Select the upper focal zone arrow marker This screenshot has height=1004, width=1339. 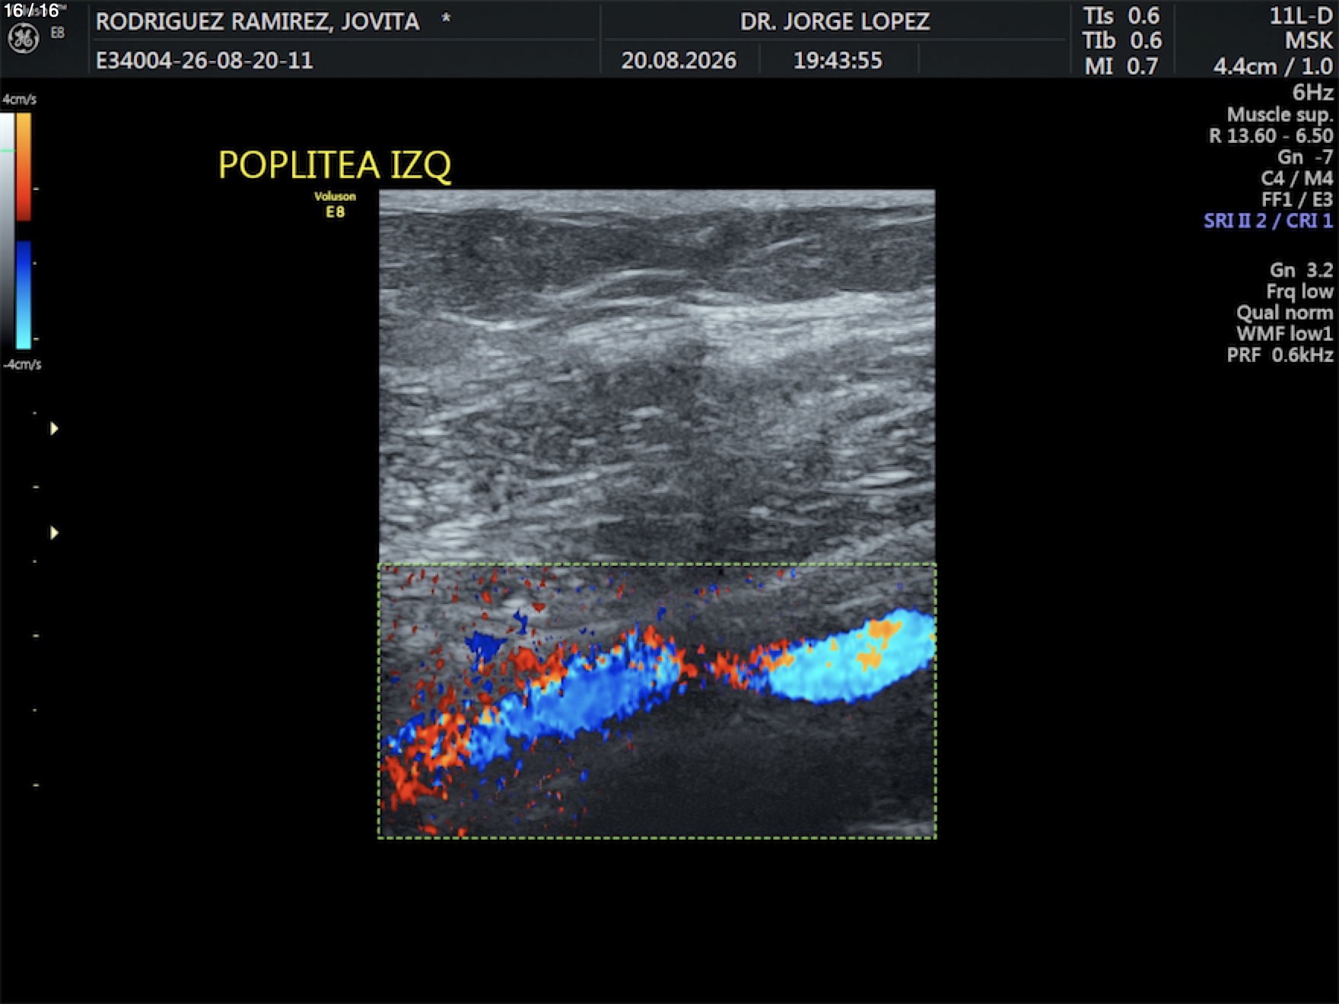point(54,428)
